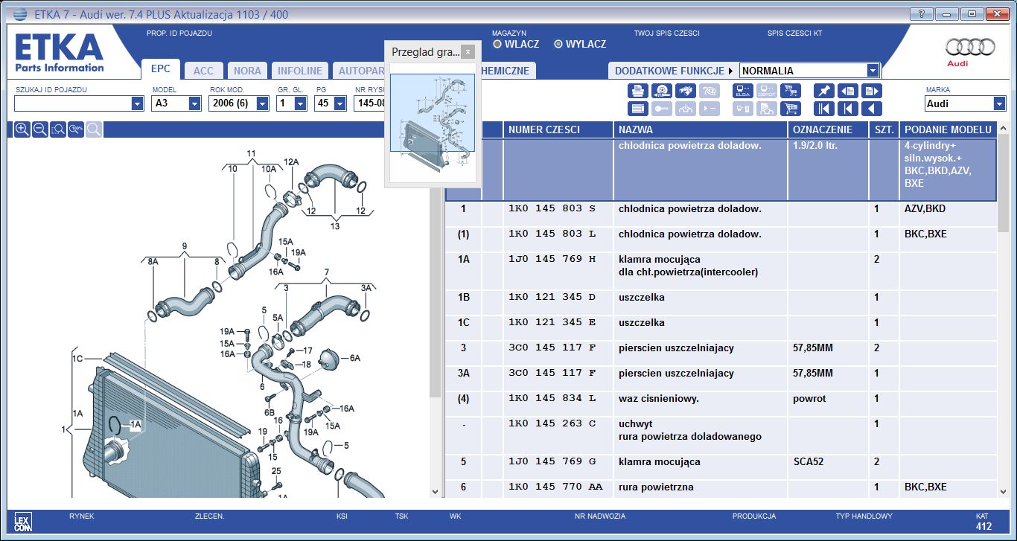Click the NR RYSUNKU field showing 145-08
The image size is (1017, 541).
370,103
